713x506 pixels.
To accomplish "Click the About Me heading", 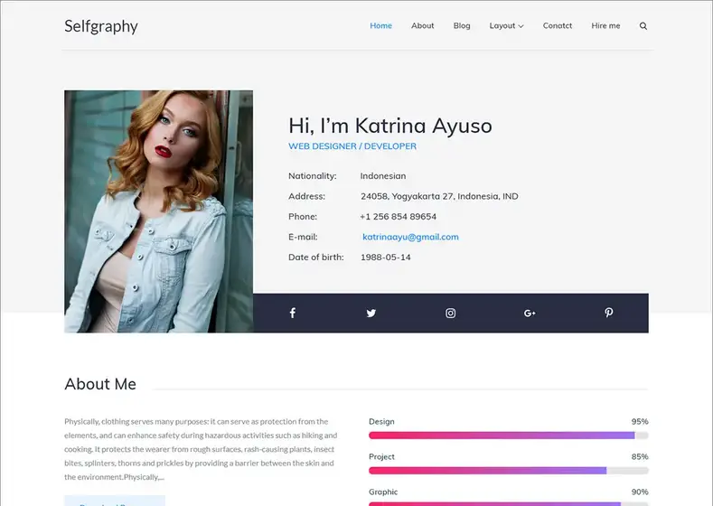I will coord(100,384).
